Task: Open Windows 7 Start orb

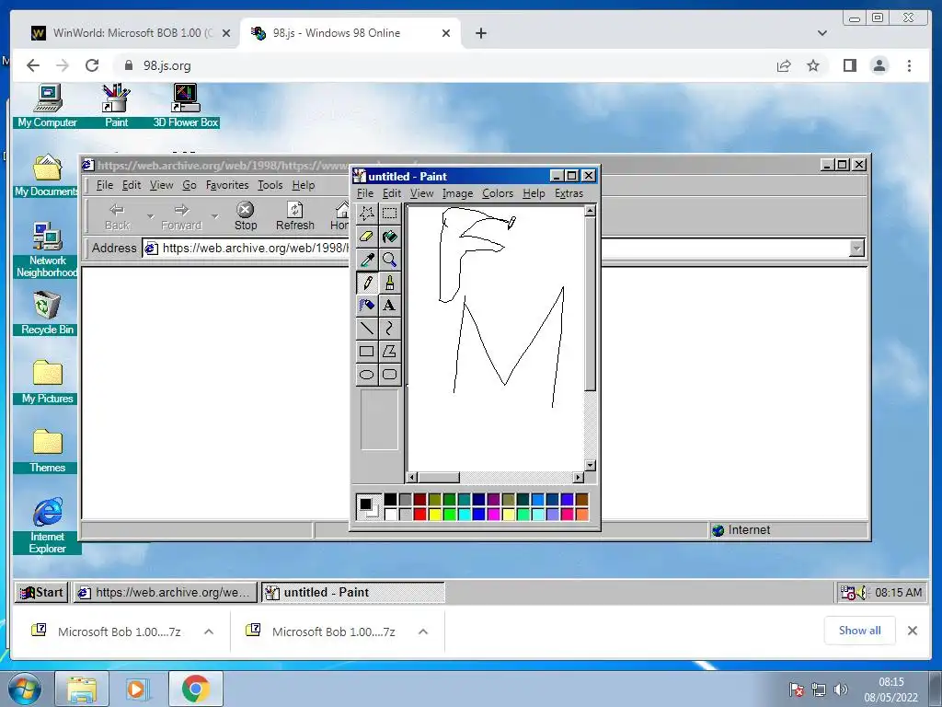Action: [25, 689]
